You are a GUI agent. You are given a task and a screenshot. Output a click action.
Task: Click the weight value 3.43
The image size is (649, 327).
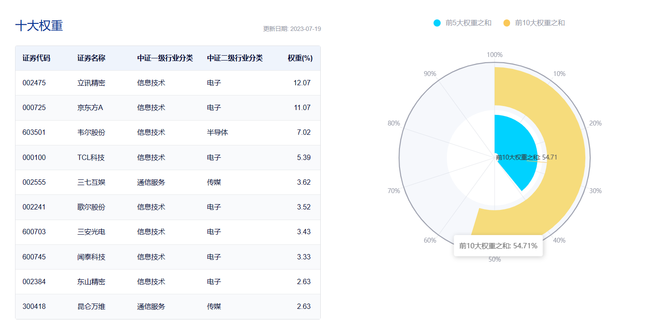pos(304,232)
